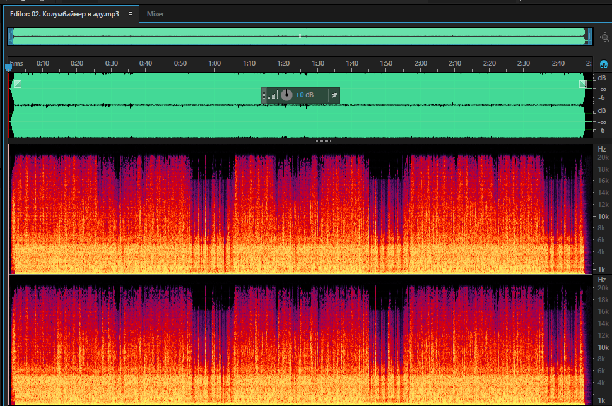Image resolution: width=612 pixels, height=406 pixels.
Task: Switch to the Mixer tab
Action: pyautogui.click(x=155, y=14)
